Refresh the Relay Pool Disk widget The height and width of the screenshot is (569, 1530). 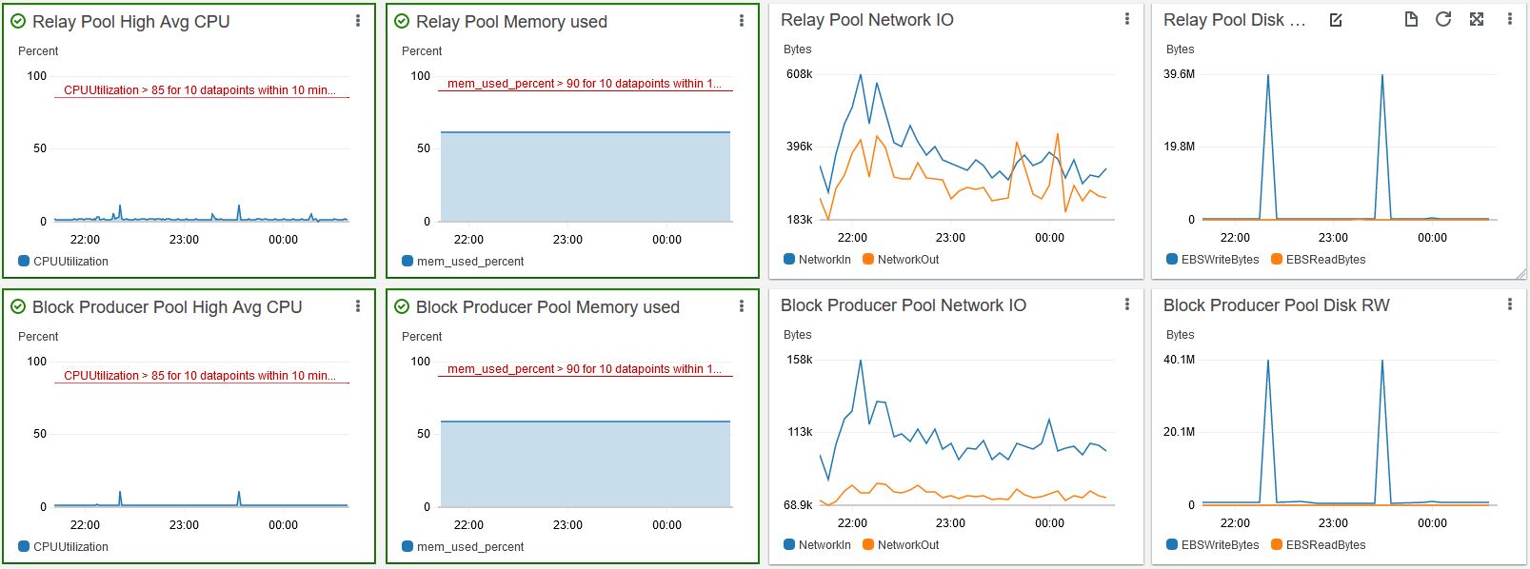(1443, 19)
